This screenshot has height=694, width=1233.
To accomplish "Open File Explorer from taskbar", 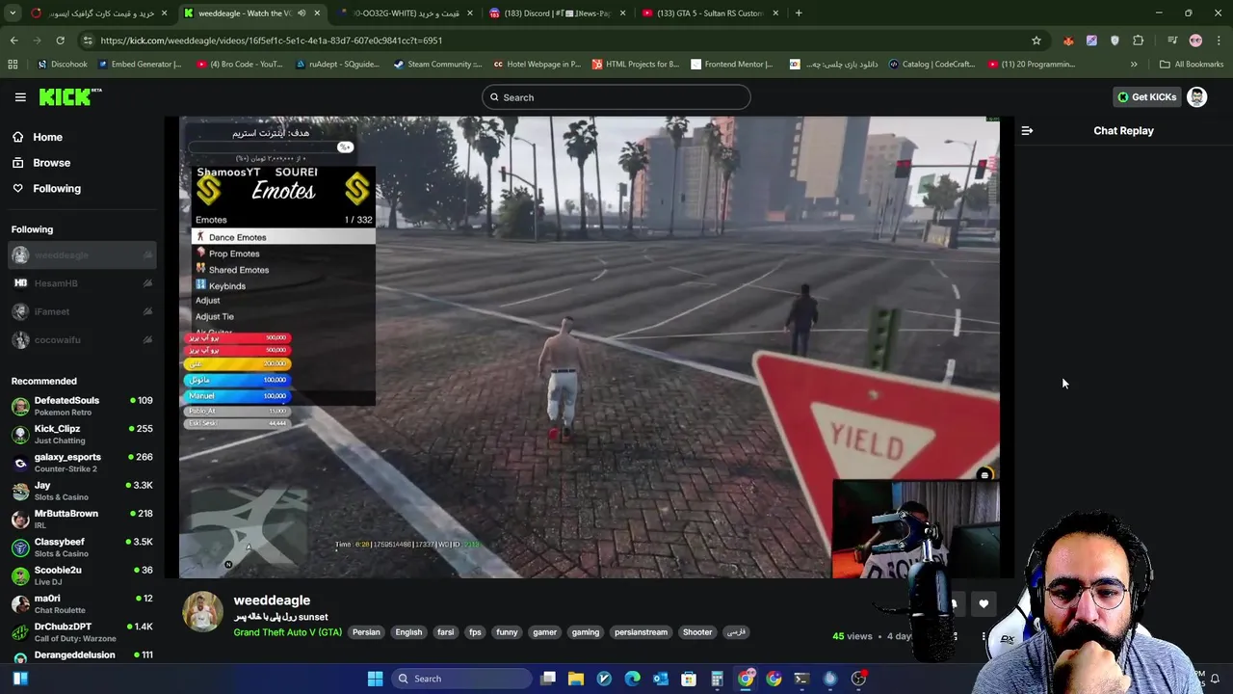I will (575, 679).
